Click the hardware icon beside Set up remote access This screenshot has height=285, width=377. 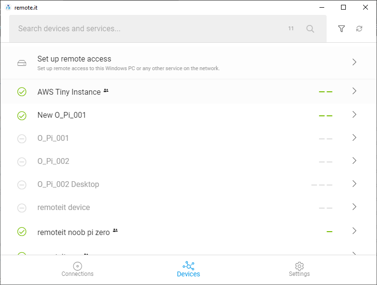click(22, 63)
